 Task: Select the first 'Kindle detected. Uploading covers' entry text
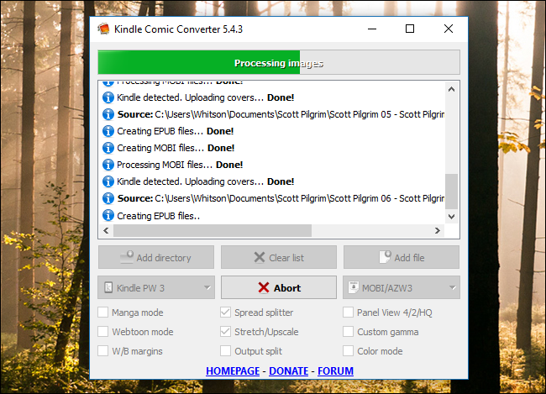point(206,97)
